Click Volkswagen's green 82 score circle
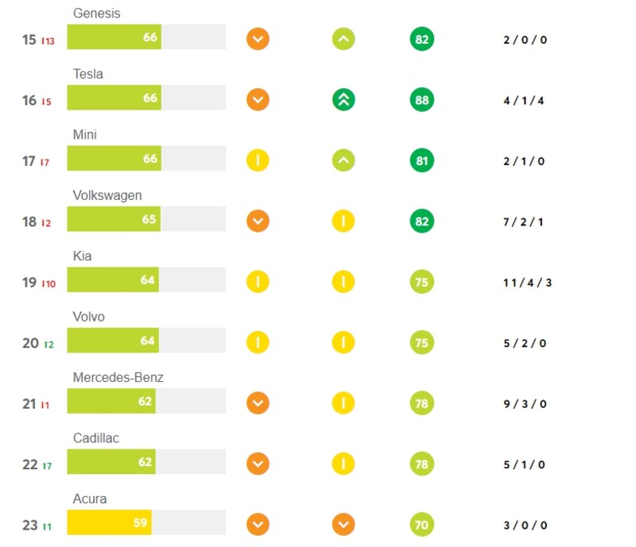The height and width of the screenshot is (547, 636). click(x=422, y=221)
